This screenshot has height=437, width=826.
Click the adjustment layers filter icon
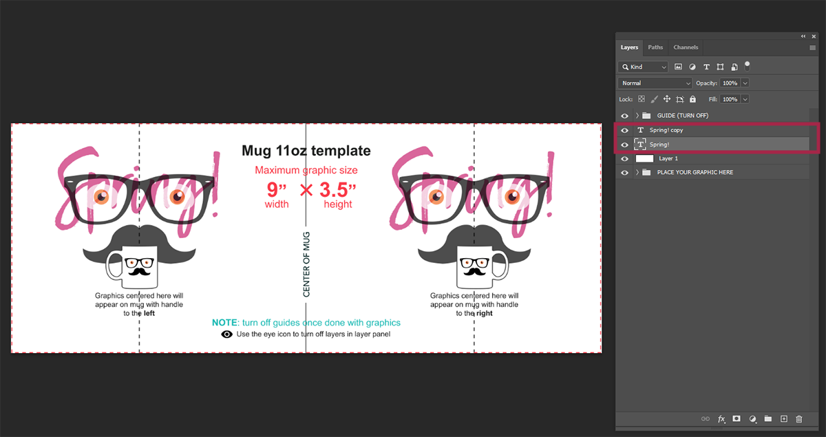pyautogui.click(x=692, y=66)
